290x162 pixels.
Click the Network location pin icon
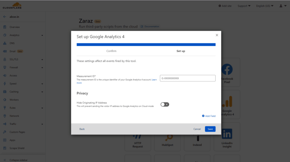(x=5, y=116)
